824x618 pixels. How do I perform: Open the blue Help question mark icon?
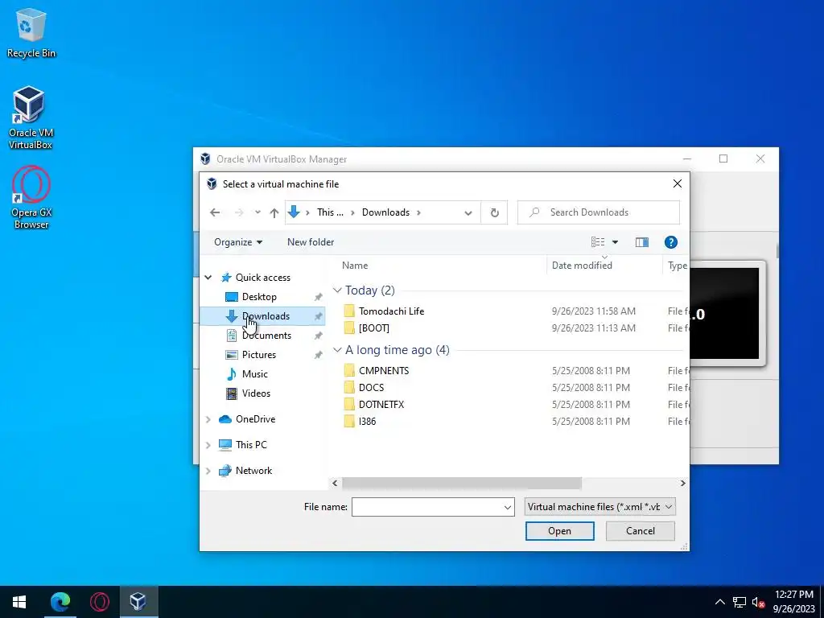click(670, 242)
